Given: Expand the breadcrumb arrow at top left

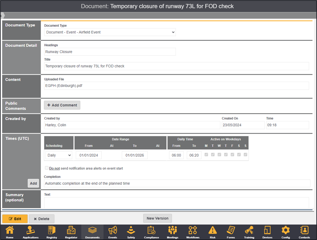Looking at the screenshot, I should 2,15.
